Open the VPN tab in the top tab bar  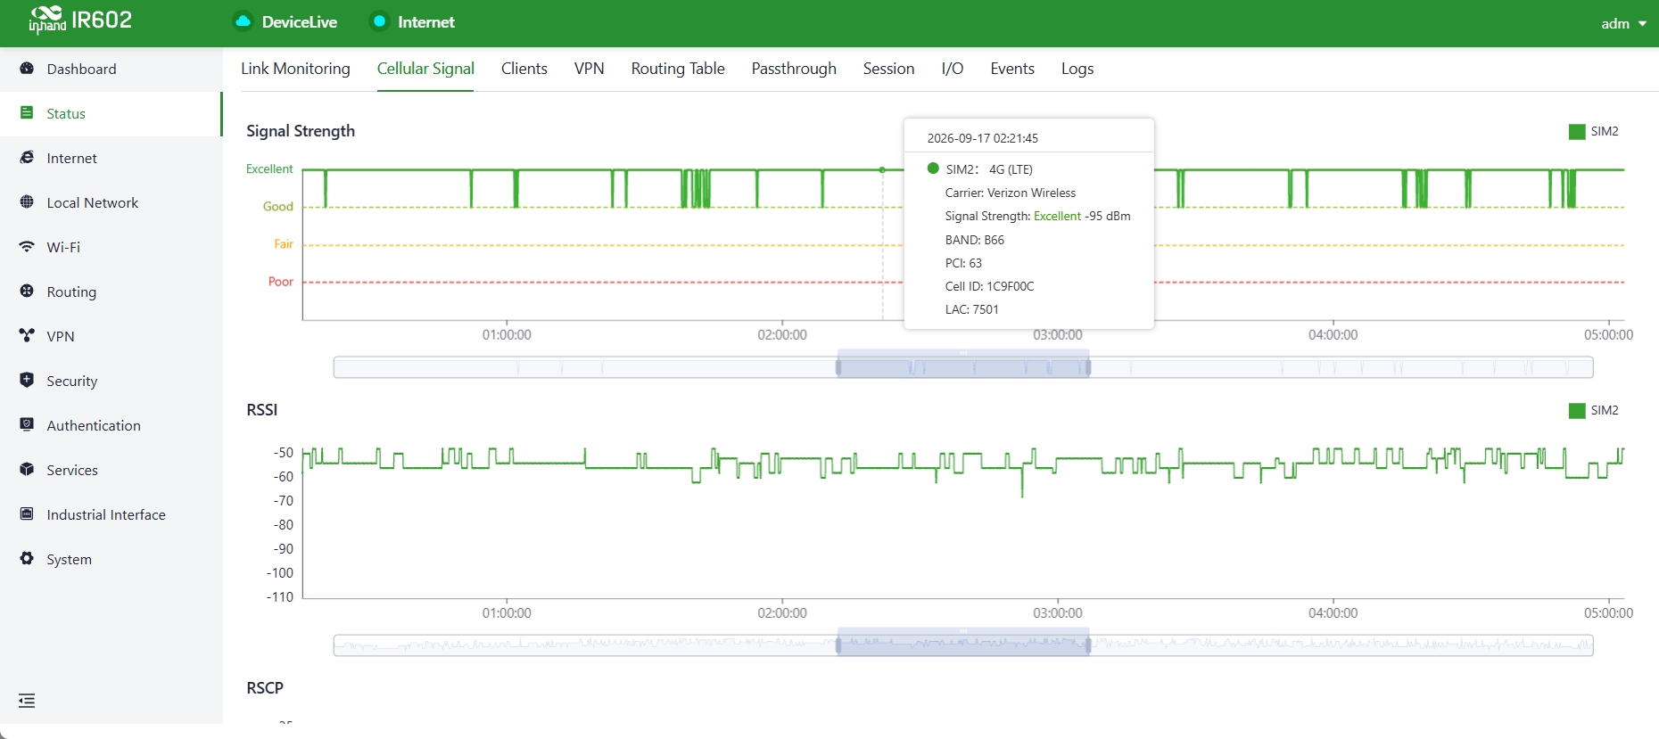[x=590, y=69]
